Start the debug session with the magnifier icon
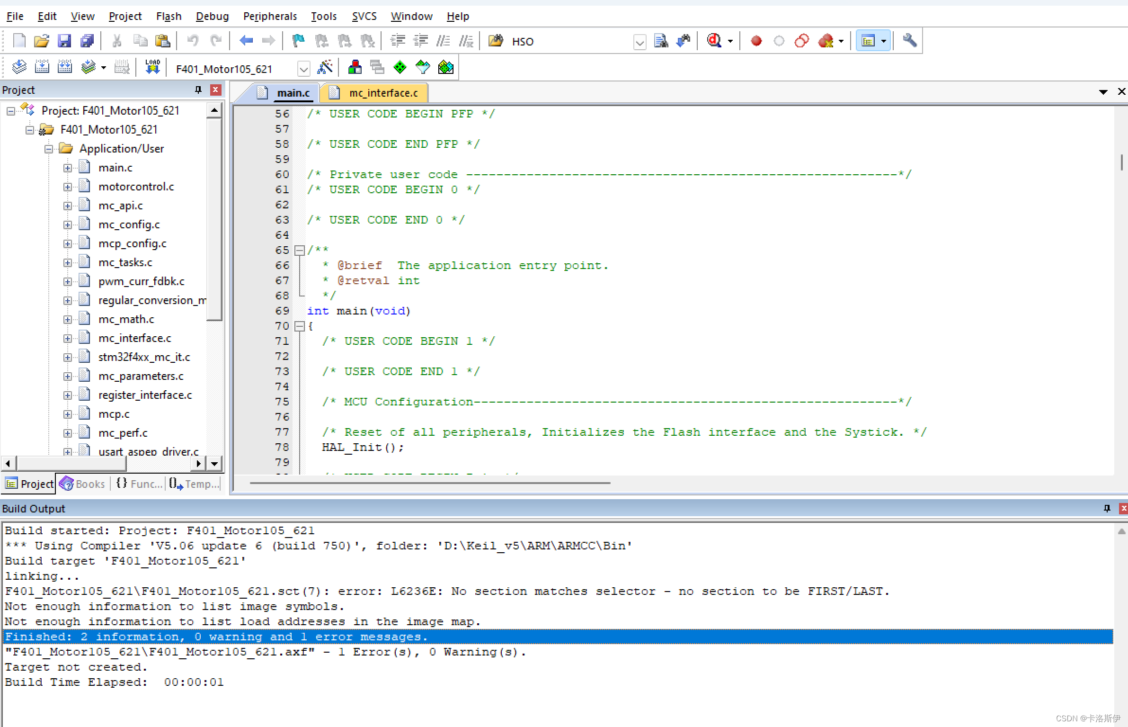Image resolution: width=1128 pixels, height=727 pixels. [714, 41]
